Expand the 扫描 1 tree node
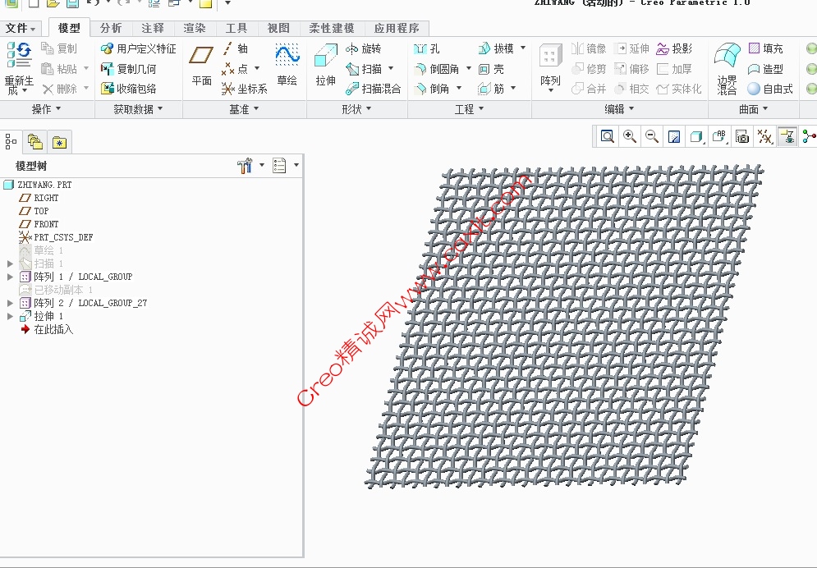817x568 pixels. pyautogui.click(x=9, y=264)
